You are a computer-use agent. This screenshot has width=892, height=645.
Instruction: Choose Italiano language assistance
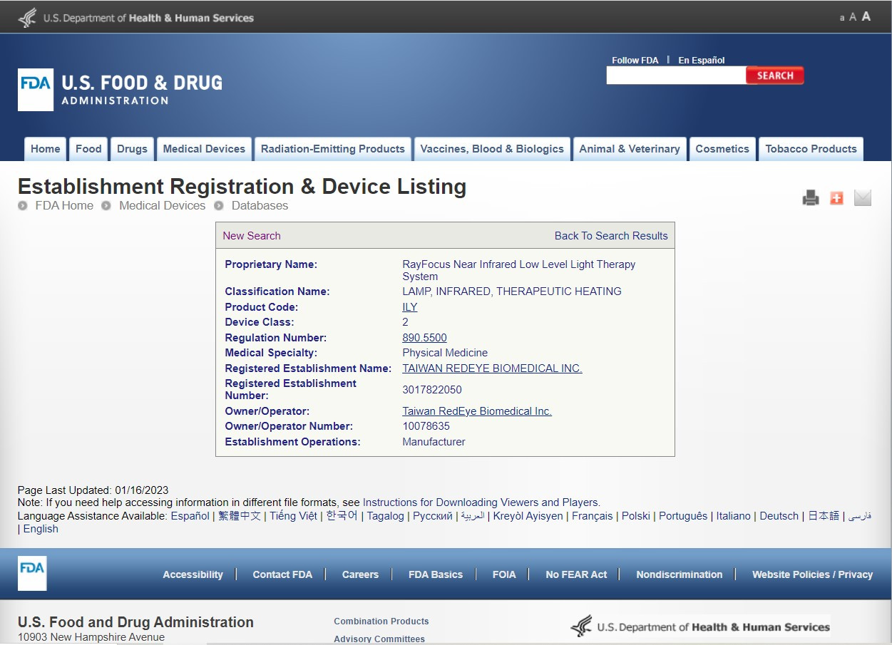[734, 516]
